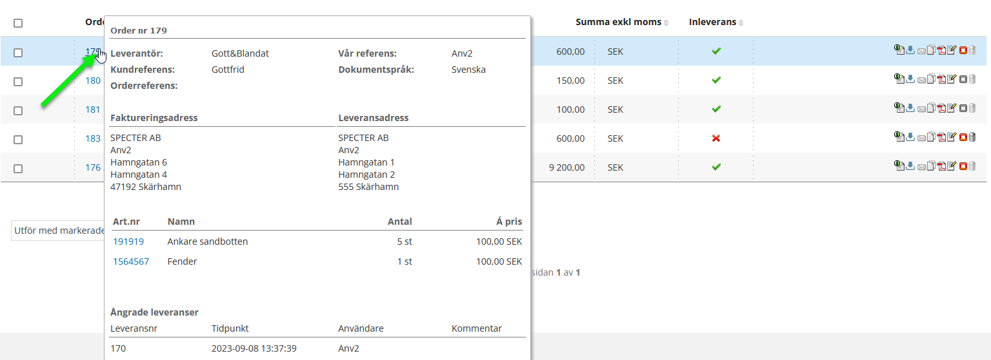
Task: Check the checkbox for order 179 row
Action: (18, 53)
